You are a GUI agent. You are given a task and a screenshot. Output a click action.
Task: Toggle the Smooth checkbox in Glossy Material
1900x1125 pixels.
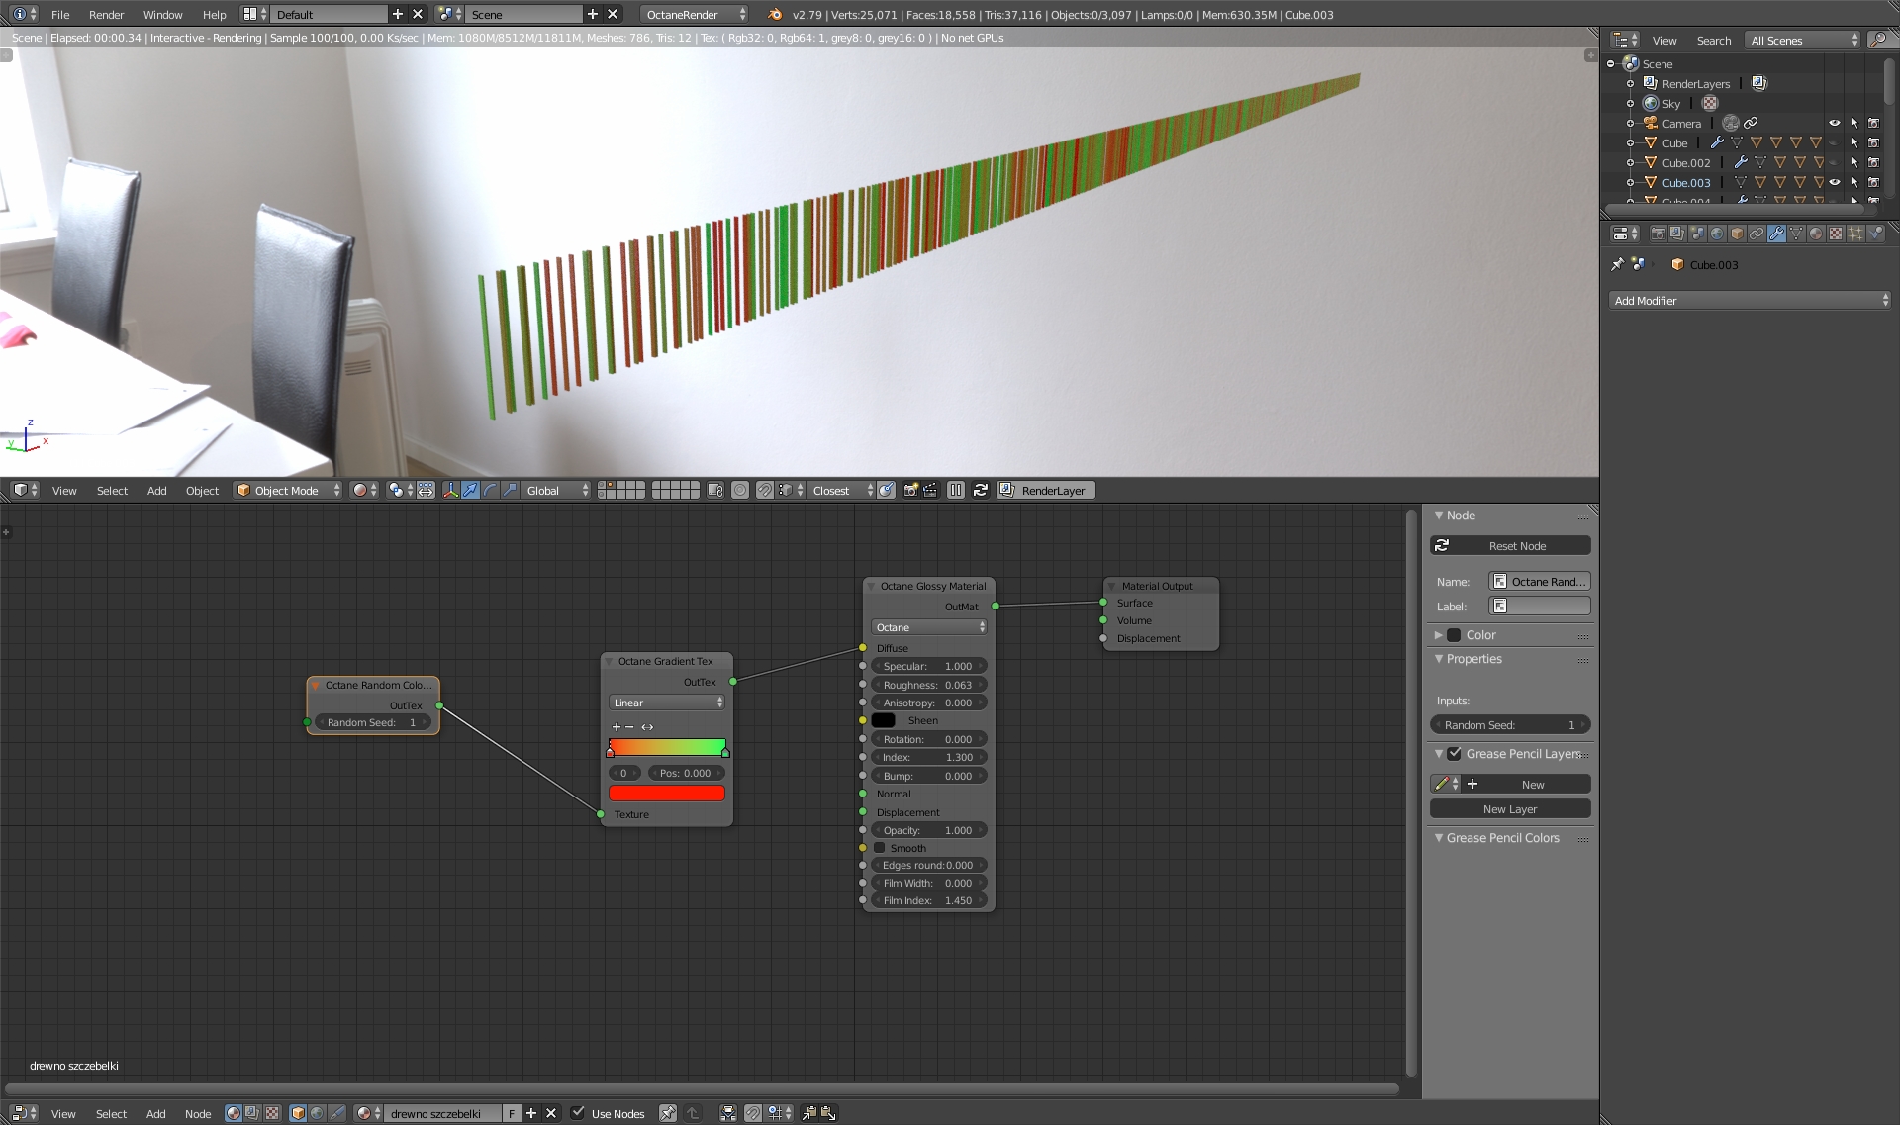879,848
